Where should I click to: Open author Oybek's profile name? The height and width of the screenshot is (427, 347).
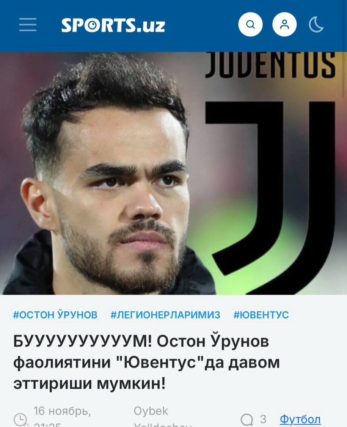pyautogui.click(x=151, y=411)
